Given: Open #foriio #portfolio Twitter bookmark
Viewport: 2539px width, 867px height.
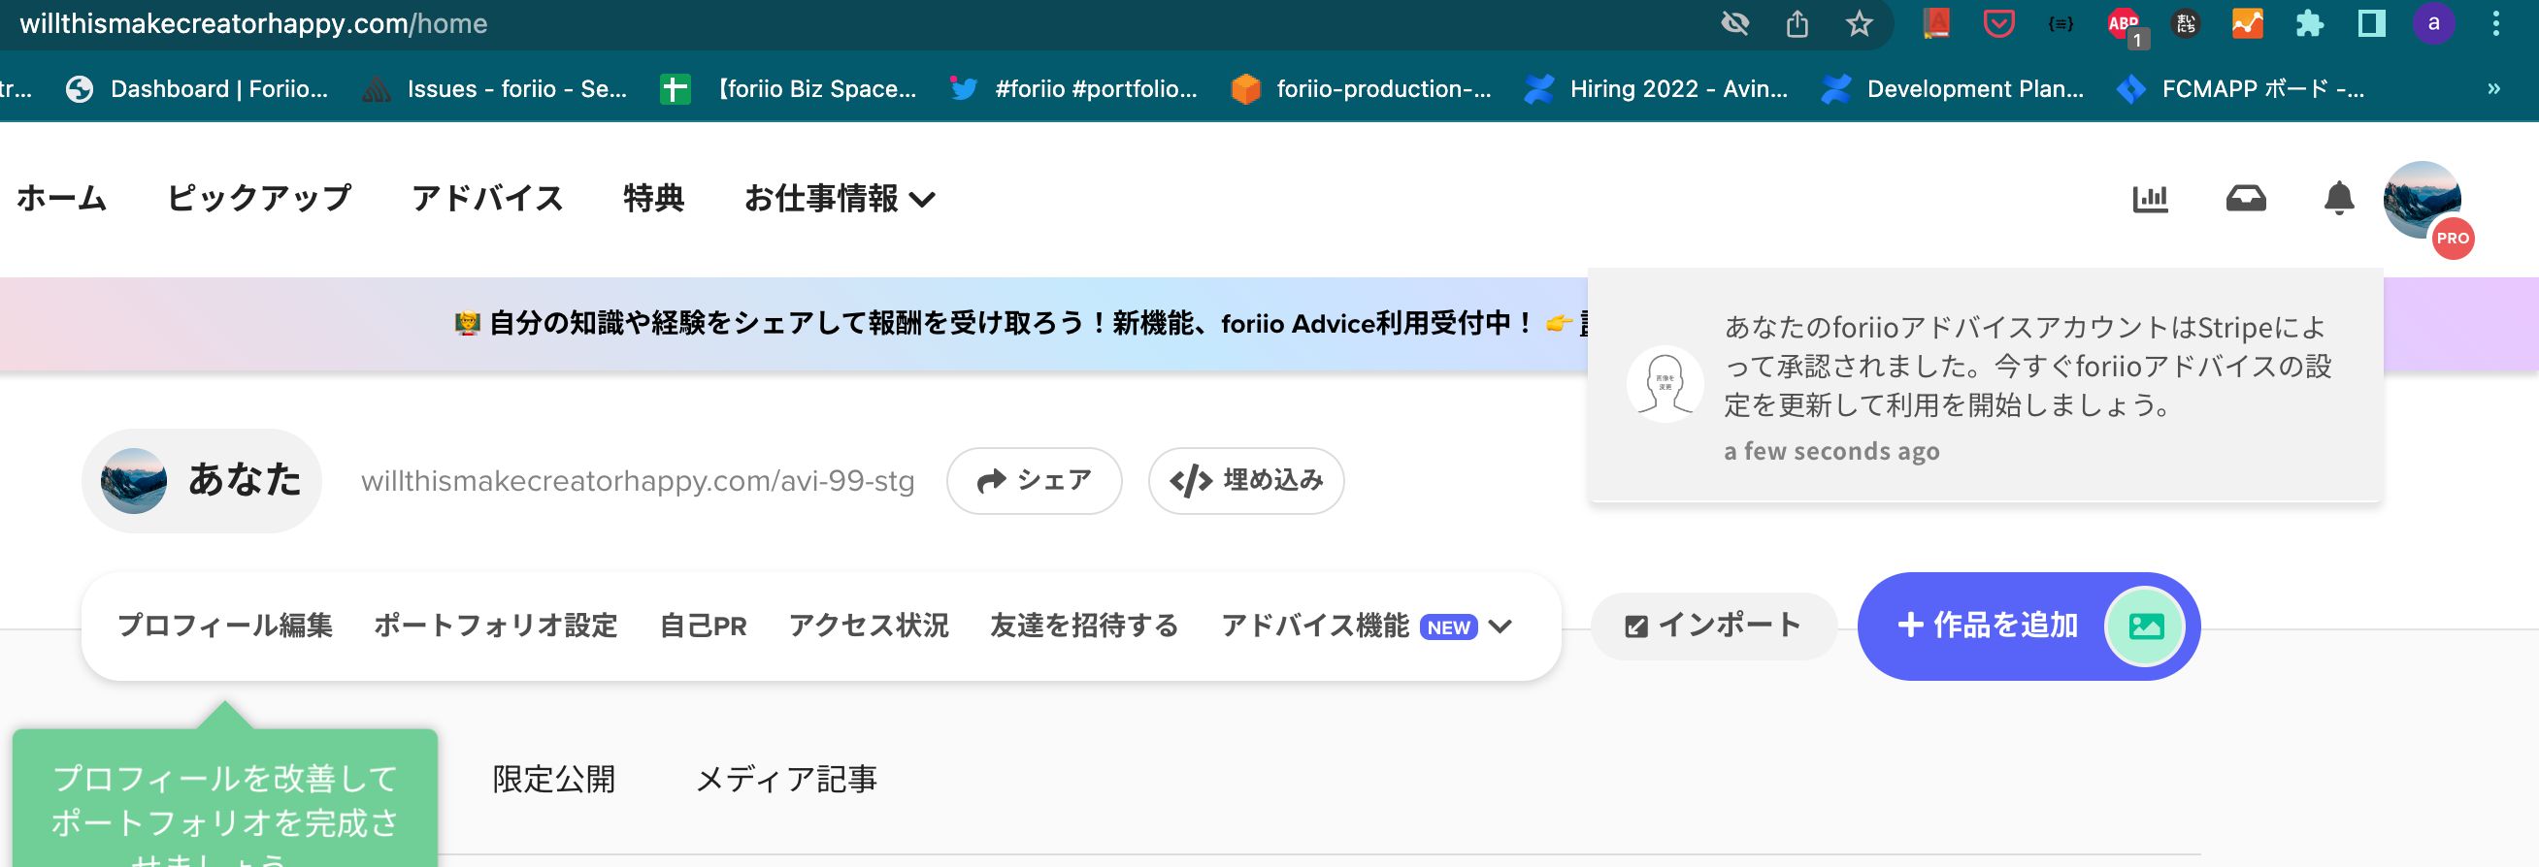Looking at the screenshot, I should pyautogui.click(x=1073, y=88).
